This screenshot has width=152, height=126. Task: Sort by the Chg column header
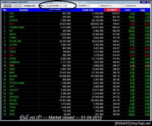point(142,10)
